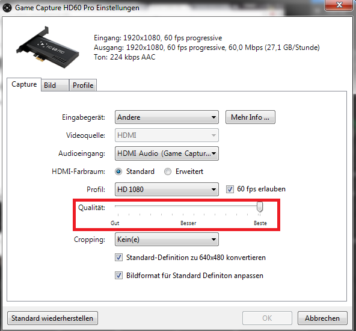Uncheck Standard-Definition zu 640x480 konvertieren
356x331 pixels.
pos(118,258)
